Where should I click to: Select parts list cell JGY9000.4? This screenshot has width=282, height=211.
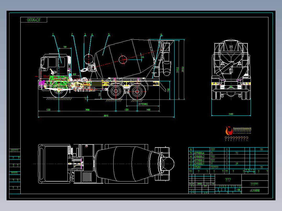point(199,153)
